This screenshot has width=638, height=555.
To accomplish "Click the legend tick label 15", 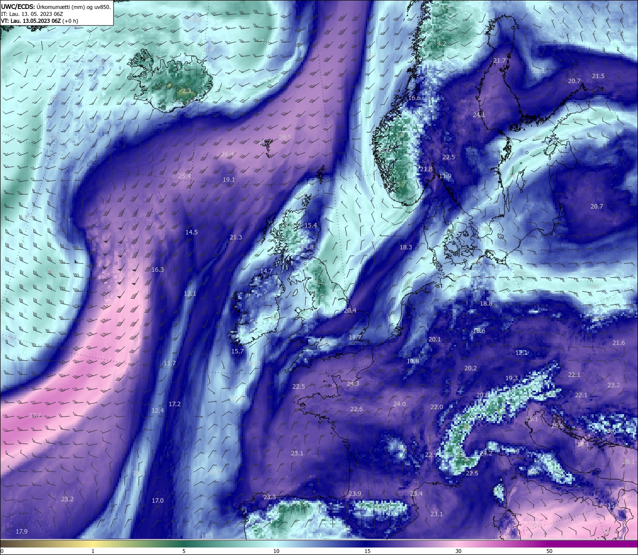I will 367,551.
